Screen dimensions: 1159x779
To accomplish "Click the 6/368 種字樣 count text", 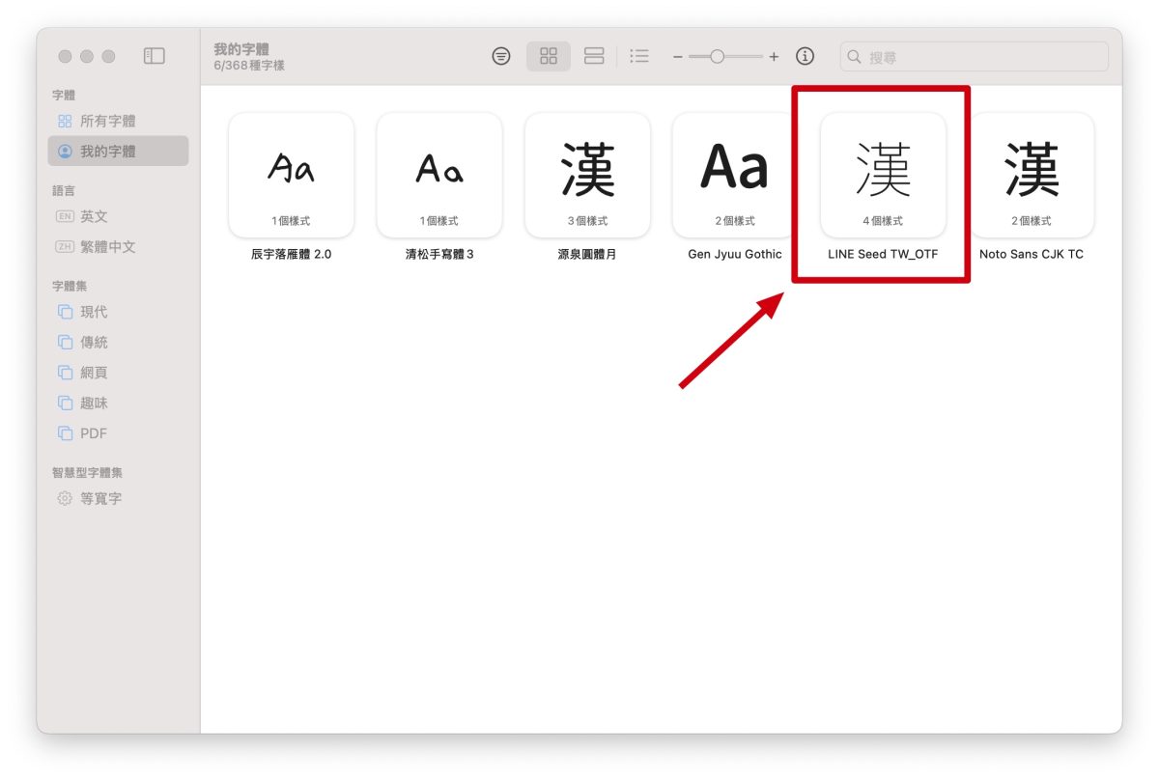I will point(249,66).
